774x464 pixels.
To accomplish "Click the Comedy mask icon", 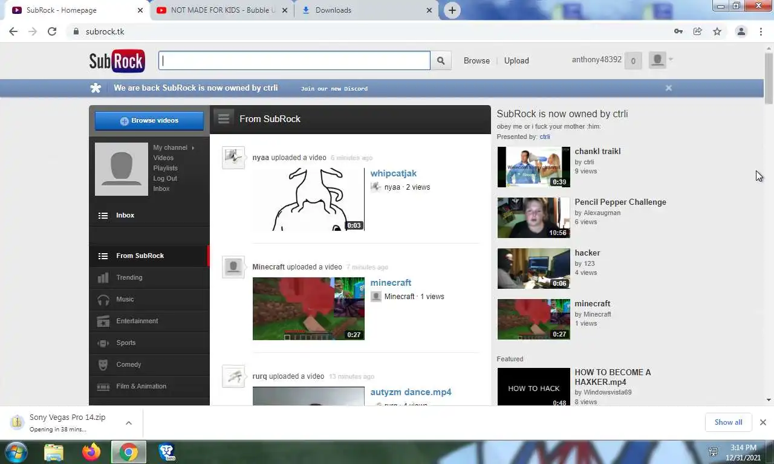I will point(103,364).
